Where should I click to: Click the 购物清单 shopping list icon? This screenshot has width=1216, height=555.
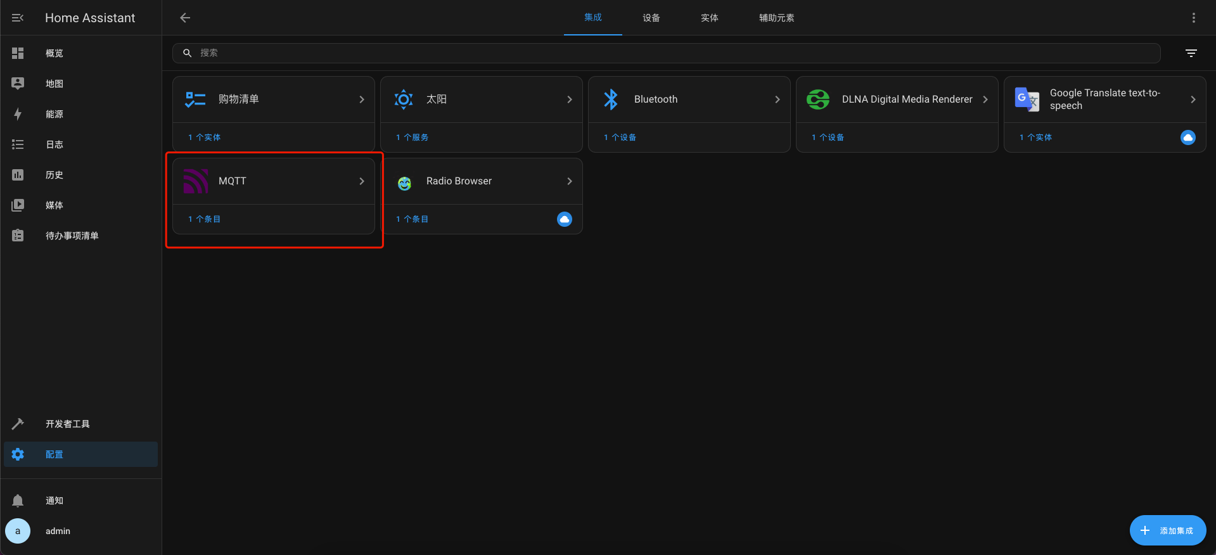pyautogui.click(x=195, y=99)
